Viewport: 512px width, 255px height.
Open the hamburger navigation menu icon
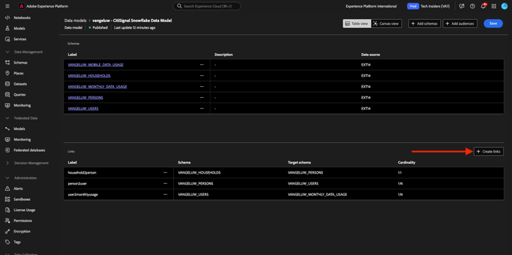point(8,6)
